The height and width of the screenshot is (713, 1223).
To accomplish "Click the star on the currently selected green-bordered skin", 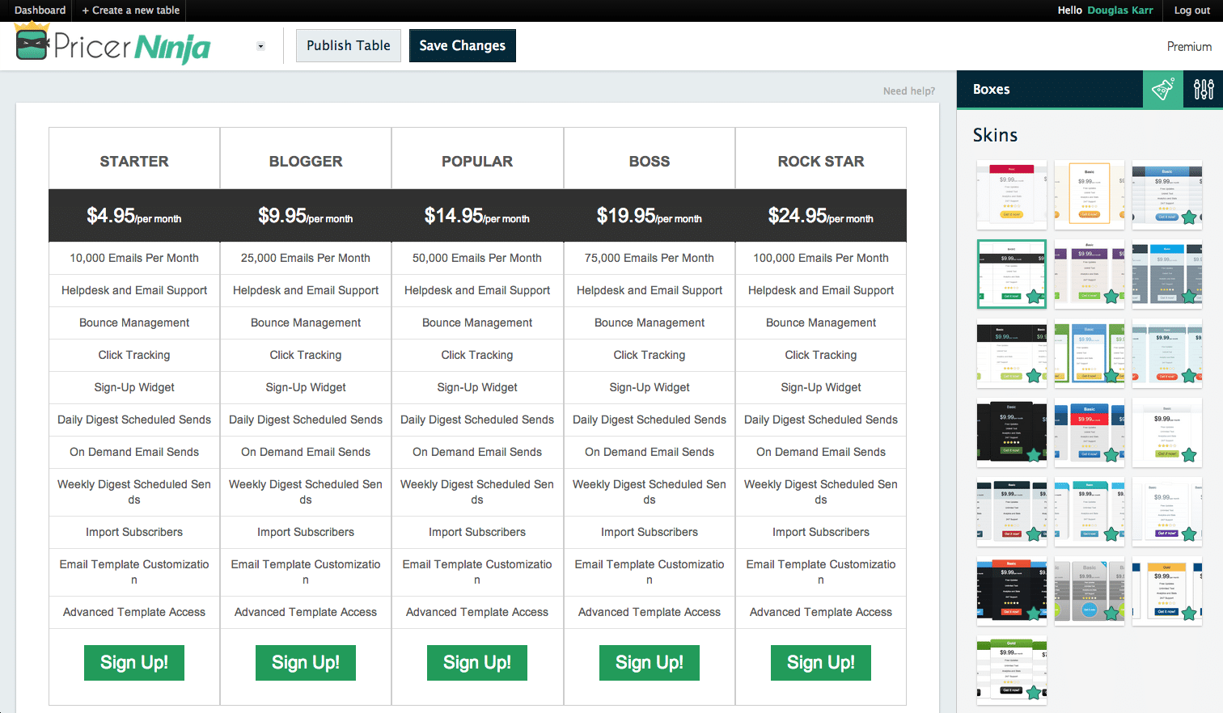I will coord(1034,297).
